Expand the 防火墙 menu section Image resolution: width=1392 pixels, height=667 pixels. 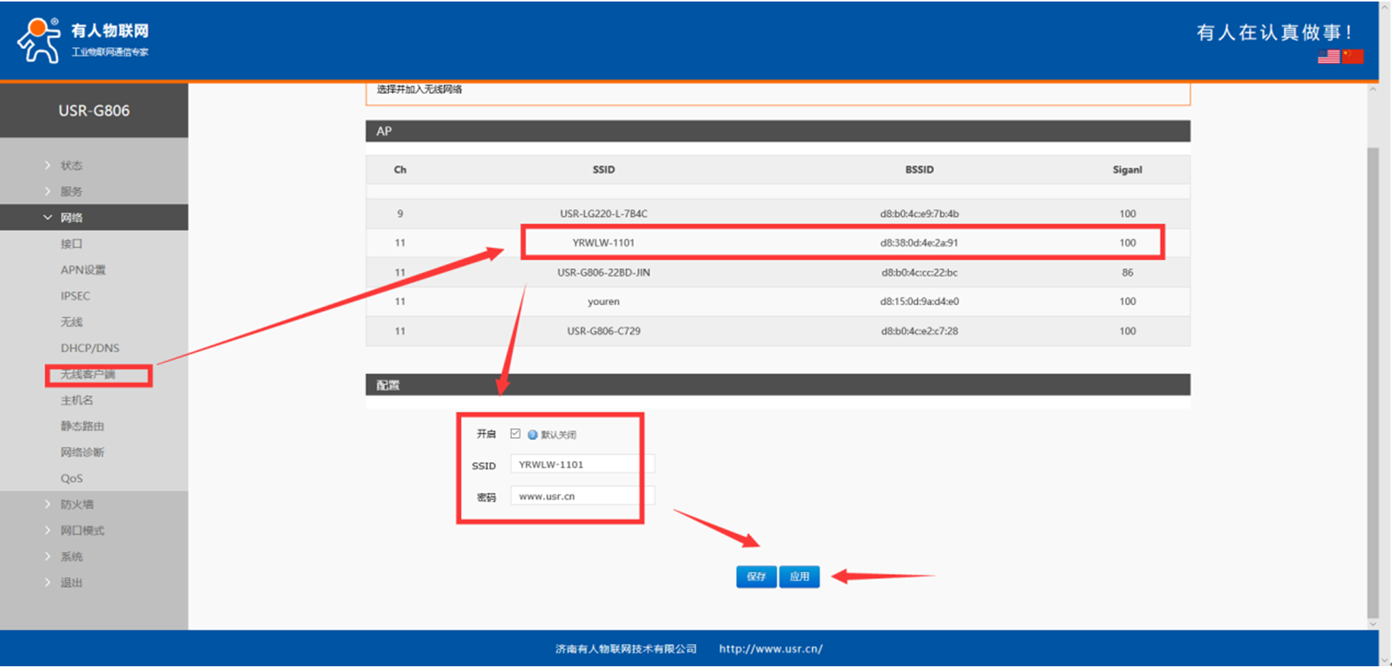tap(77, 504)
